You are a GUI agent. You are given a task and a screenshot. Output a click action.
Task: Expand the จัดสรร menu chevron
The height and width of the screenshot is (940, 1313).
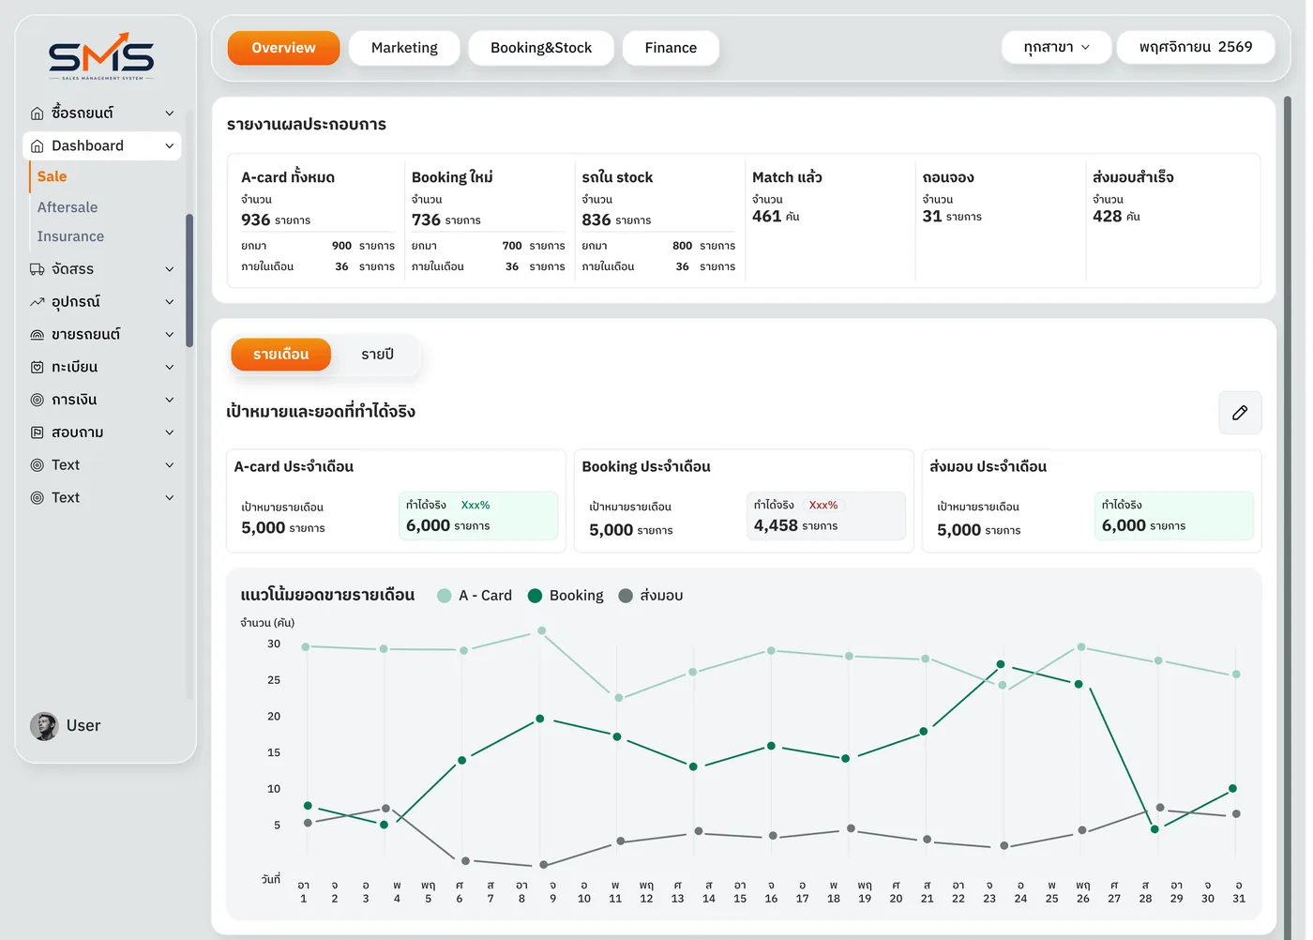point(170,269)
